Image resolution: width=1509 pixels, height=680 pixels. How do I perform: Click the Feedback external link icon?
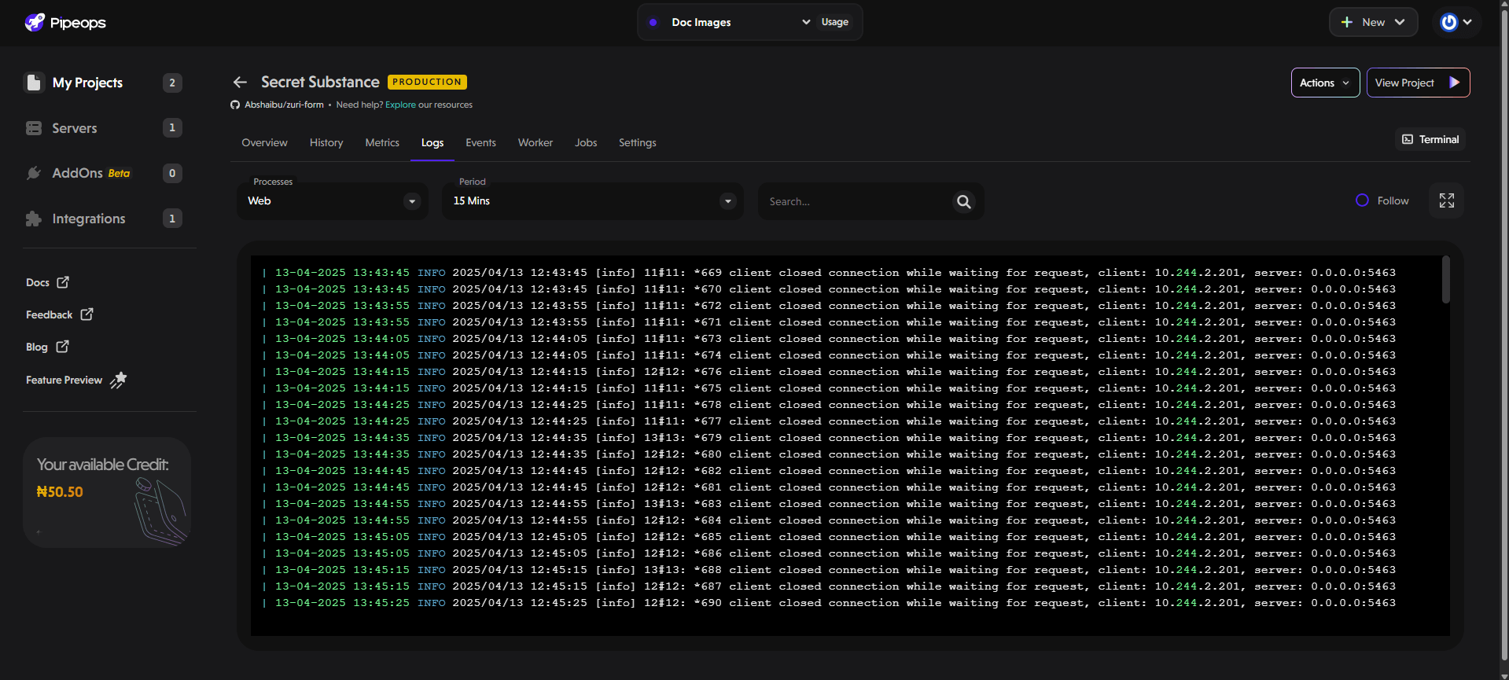86,314
